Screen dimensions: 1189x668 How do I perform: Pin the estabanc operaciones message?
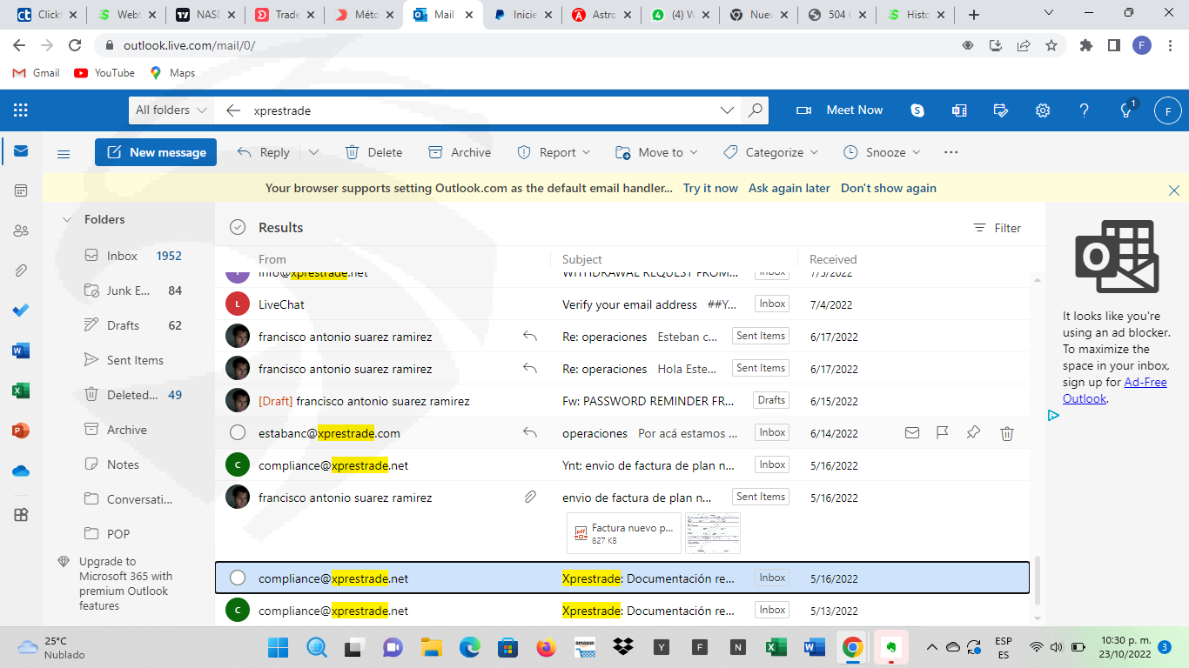[x=974, y=433]
